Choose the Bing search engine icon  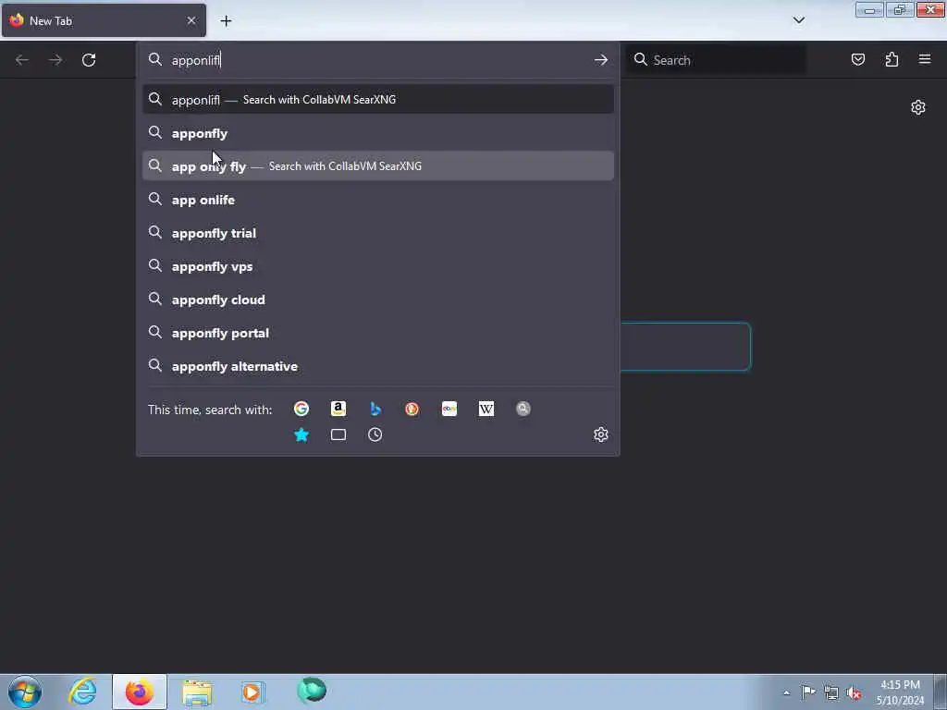coord(375,409)
